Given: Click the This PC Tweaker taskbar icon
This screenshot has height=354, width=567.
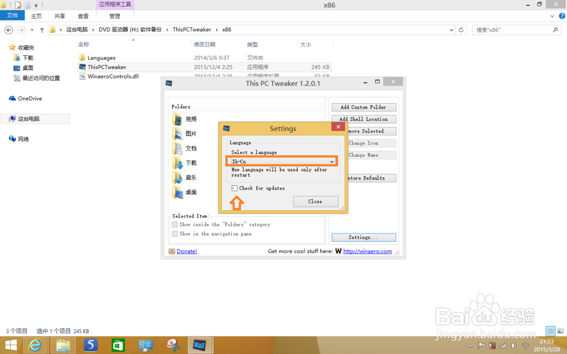Looking at the screenshot, I should pyautogui.click(x=200, y=344).
